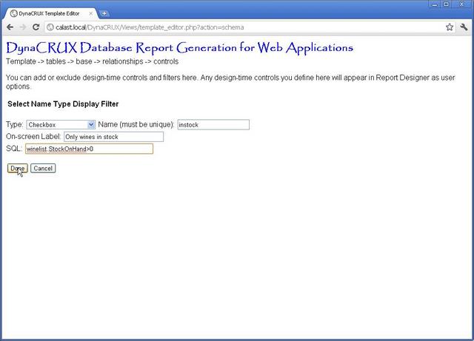Click the address bar URL
Viewport: 474px width, 341px height.
[150, 27]
